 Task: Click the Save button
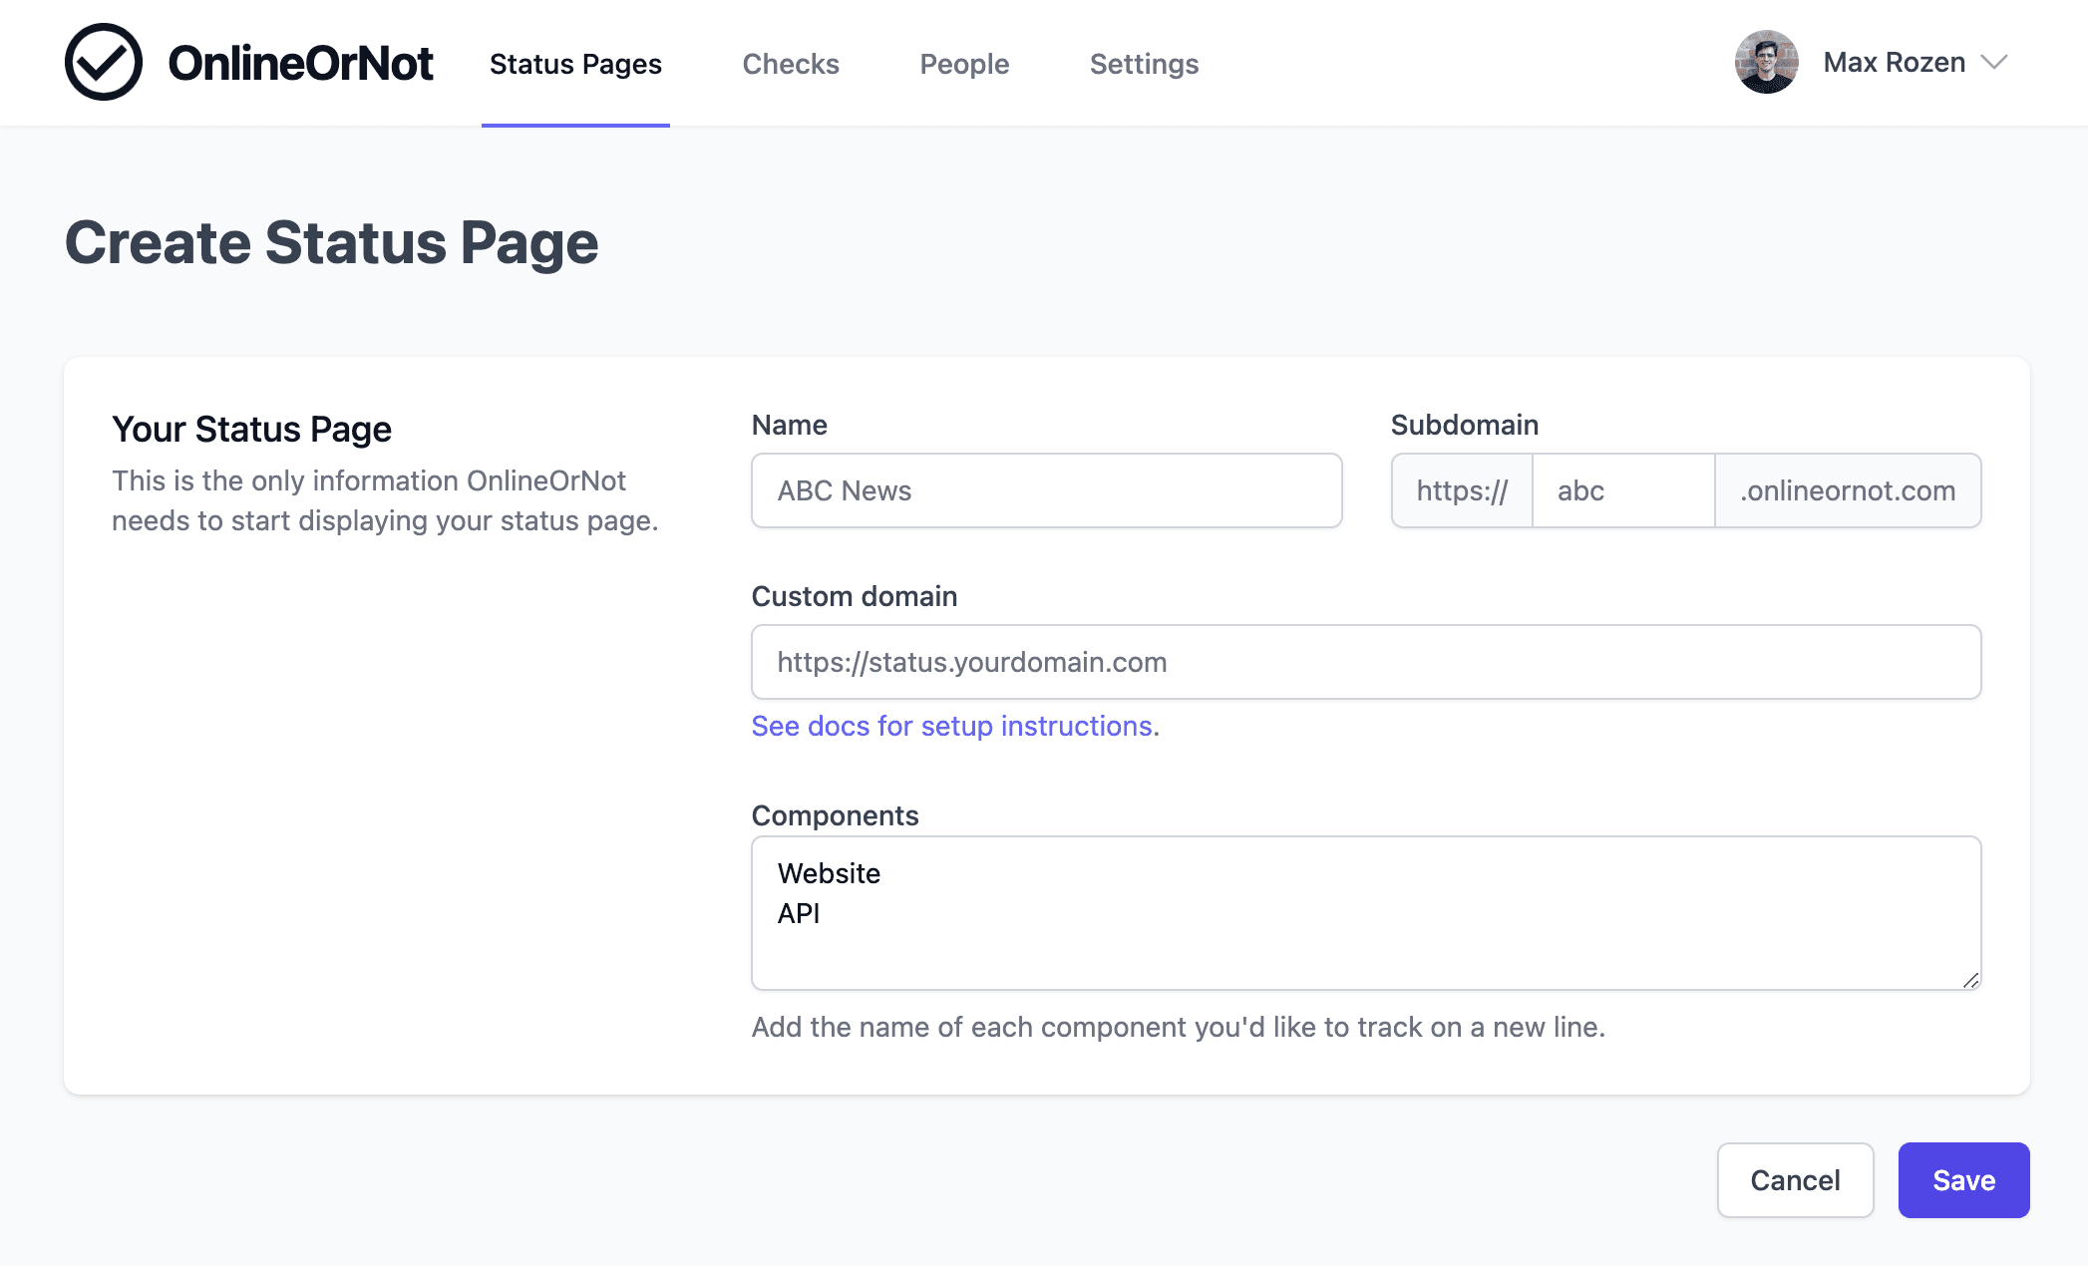pos(1962,1179)
